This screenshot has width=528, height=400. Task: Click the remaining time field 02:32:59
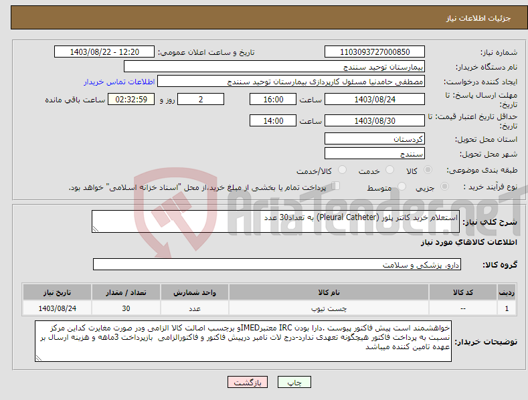[x=131, y=99]
